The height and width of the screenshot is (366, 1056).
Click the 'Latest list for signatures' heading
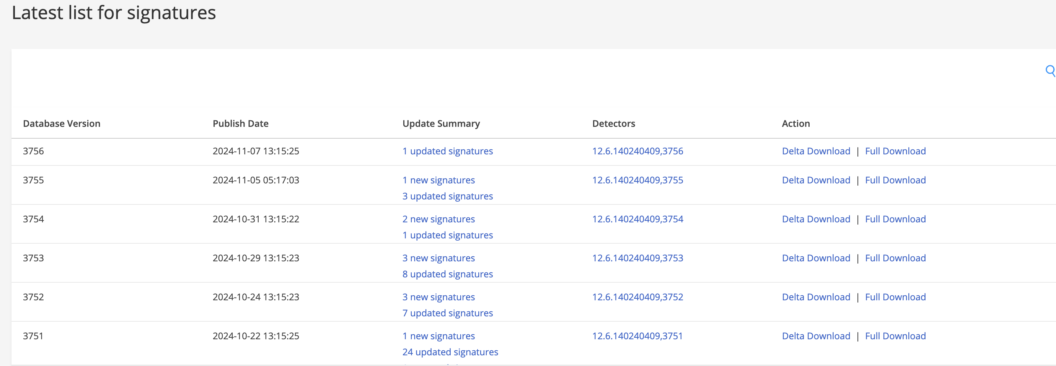coord(114,13)
